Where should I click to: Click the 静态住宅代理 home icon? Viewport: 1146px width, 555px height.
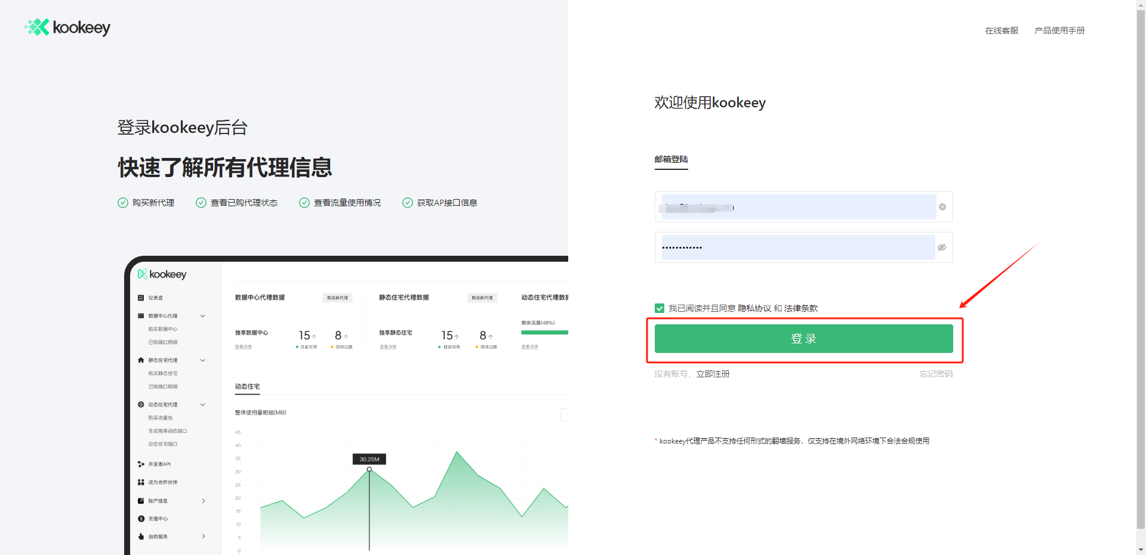141,360
